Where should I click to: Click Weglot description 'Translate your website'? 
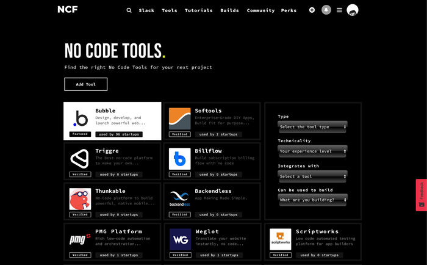[x=221, y=241]
